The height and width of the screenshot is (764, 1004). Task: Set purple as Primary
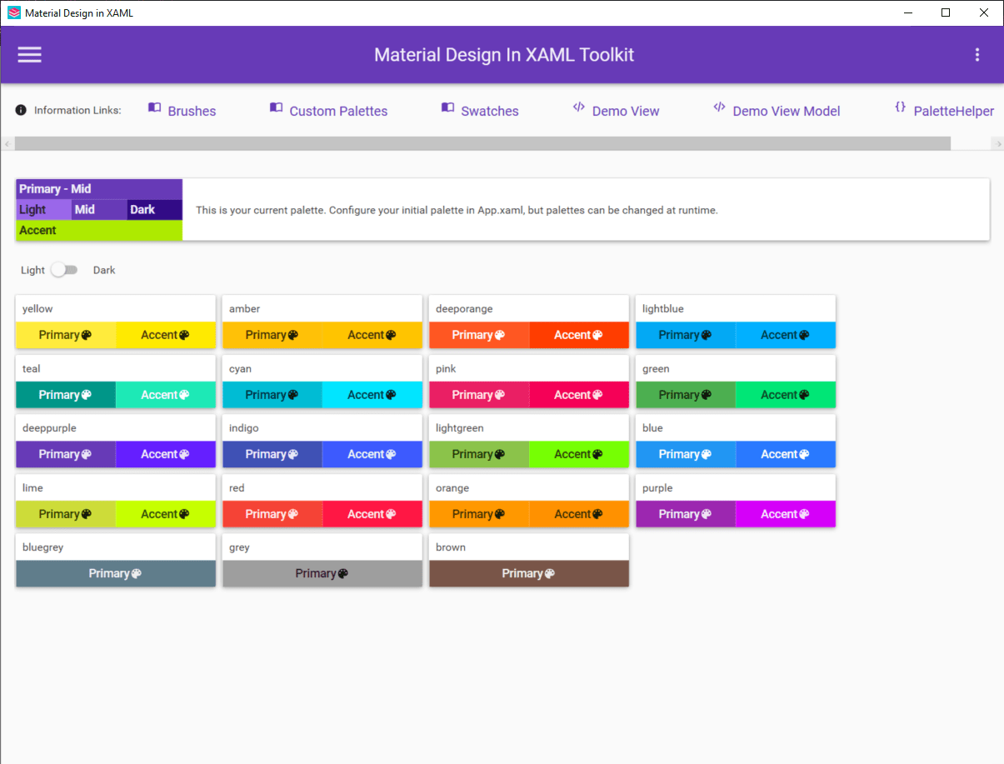686,514
